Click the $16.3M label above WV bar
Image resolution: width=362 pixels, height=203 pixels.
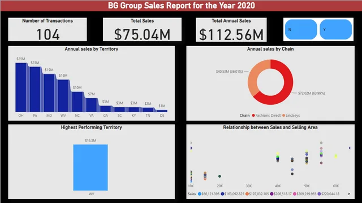pyautogui.click(x=90, y=140)
